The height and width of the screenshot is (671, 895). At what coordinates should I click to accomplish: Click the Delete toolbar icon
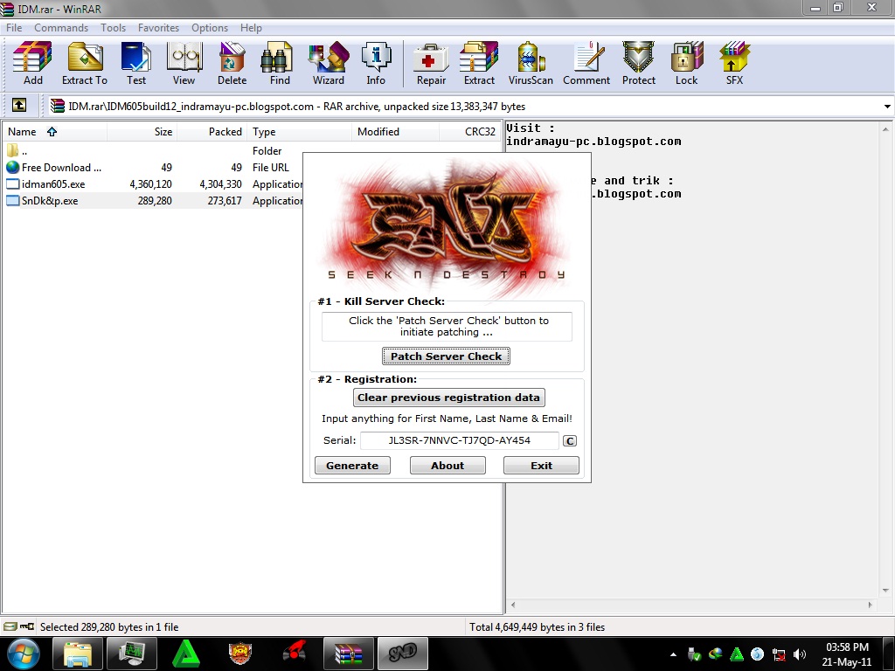[232, 63]
